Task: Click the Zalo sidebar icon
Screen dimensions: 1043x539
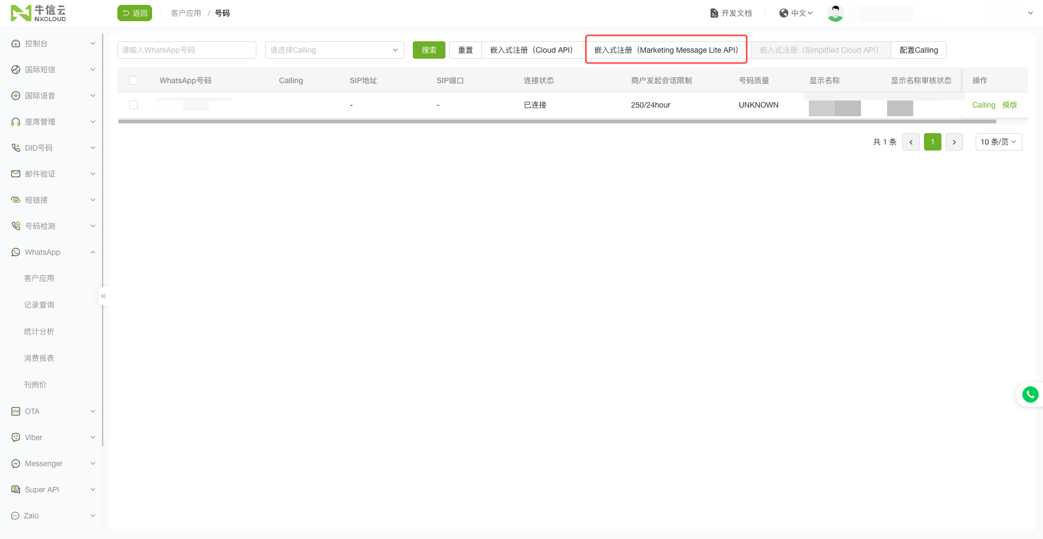Action: 15,516
